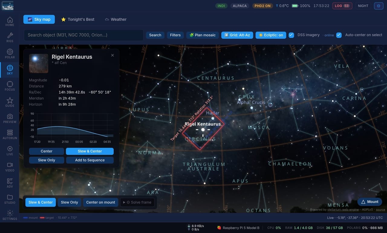The width and height of the screenshot is (387, 233).
Task: Click the CARINA constellation label
Action: (x=354, y=98)
